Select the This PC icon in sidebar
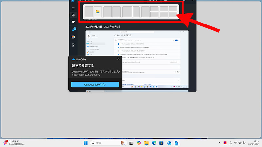Image resolution: width=262 pixels, height=147 pixels. click(73, 45)
